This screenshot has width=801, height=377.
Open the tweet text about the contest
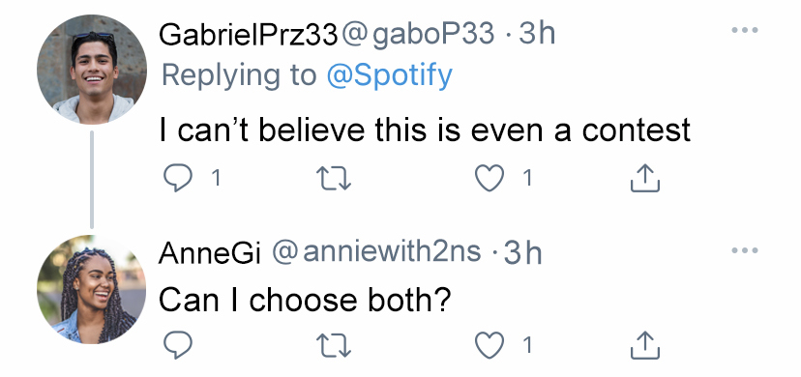425,130
